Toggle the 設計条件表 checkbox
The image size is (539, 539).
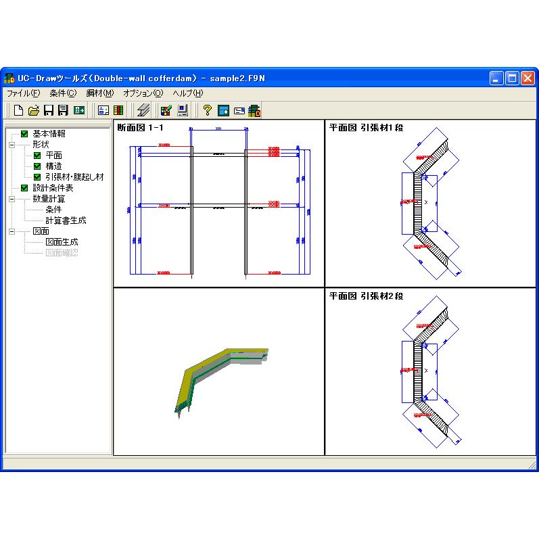click(x=25, y=188)
